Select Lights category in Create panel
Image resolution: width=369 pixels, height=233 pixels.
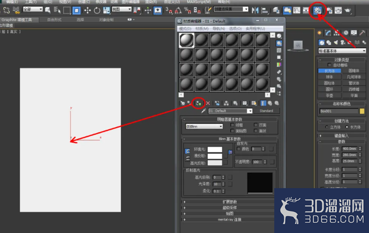(336, 42)
